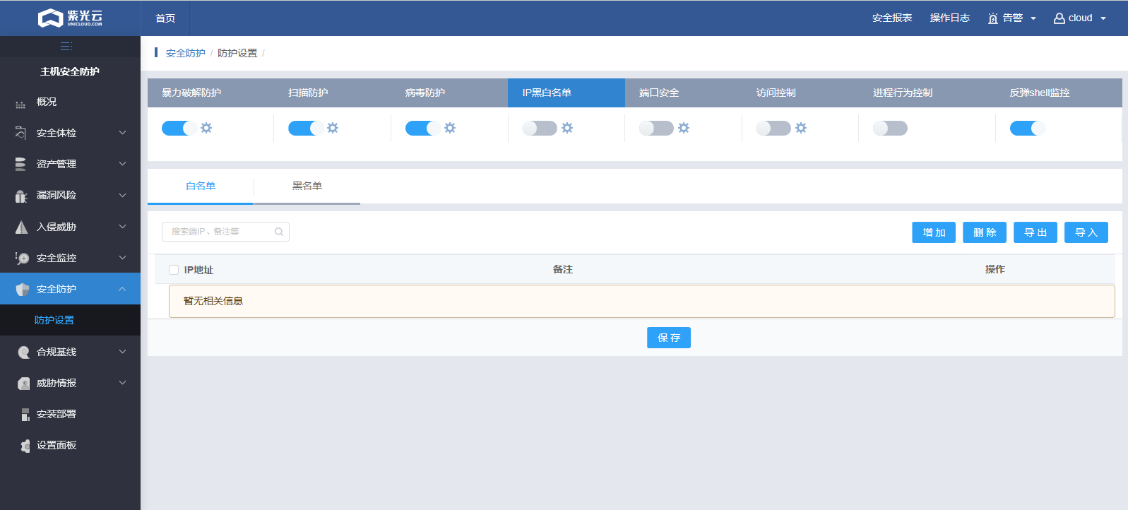Click the 入侵威胁 warning triangle icon
The image size is (1128, 510).
(22, 227)
